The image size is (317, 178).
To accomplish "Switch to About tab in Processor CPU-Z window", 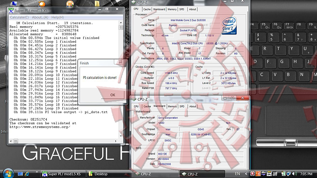I will coord(193,9).
